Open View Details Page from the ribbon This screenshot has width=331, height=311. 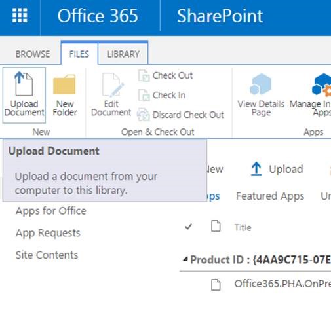[261, 95]
